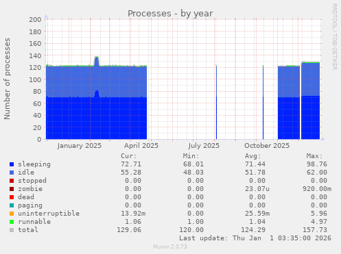Click the 'April 2025' x-axis label
This screenshot has width=341, height=254.
[x=141, y=146]
